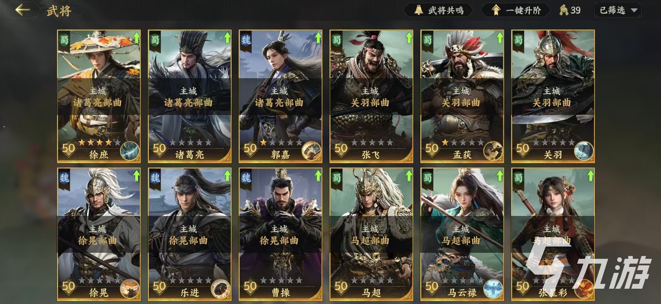Screen dimensions: 661x304
Task: Select the 张飞 hero card
Action: click(371, 96)
